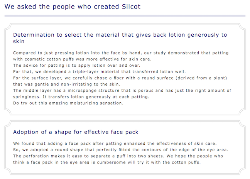Click the line 'think a face pack in the eye area'
The width and height of the screenshot is (250, 179).
[107, 162]
